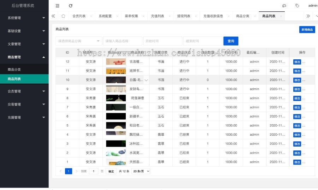The image size is (318, 190).
Task: Close the 会员列表 tab
Action: (x=91, y=16)
